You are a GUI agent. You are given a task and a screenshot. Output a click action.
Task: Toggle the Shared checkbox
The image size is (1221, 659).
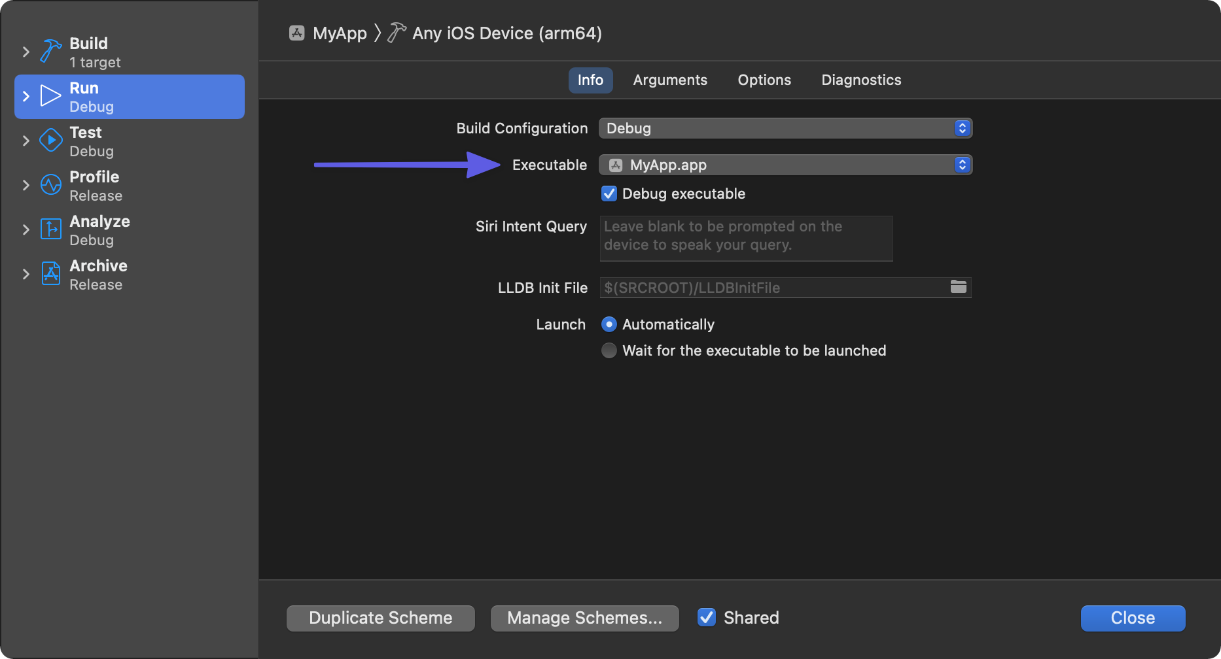[707, 617]
